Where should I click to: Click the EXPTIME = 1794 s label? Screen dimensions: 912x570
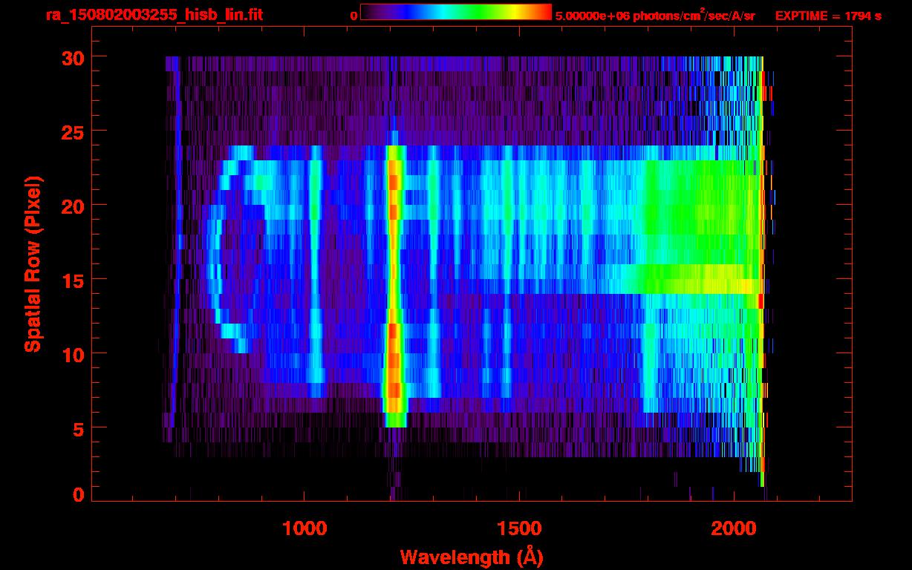828,15
